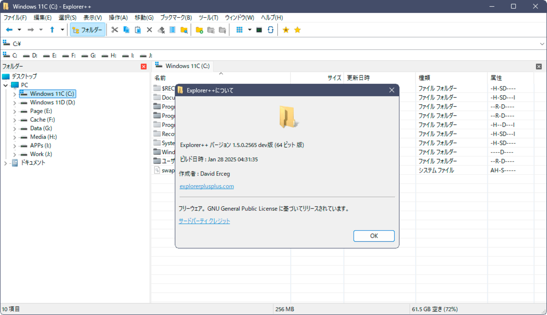Create a new folder via the toolbar icon
This screenshot has height=315, width=547.
pos(199,30)
